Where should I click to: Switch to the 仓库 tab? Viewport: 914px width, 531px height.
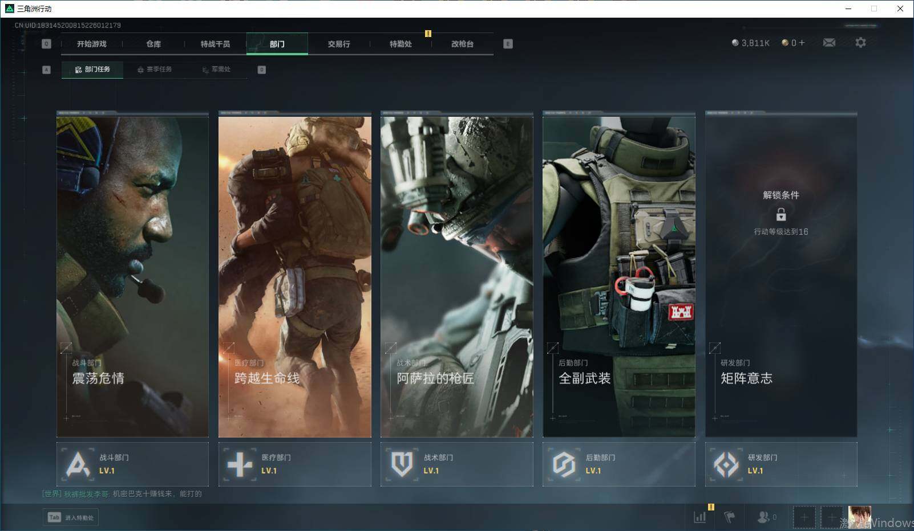pos(153,44)
